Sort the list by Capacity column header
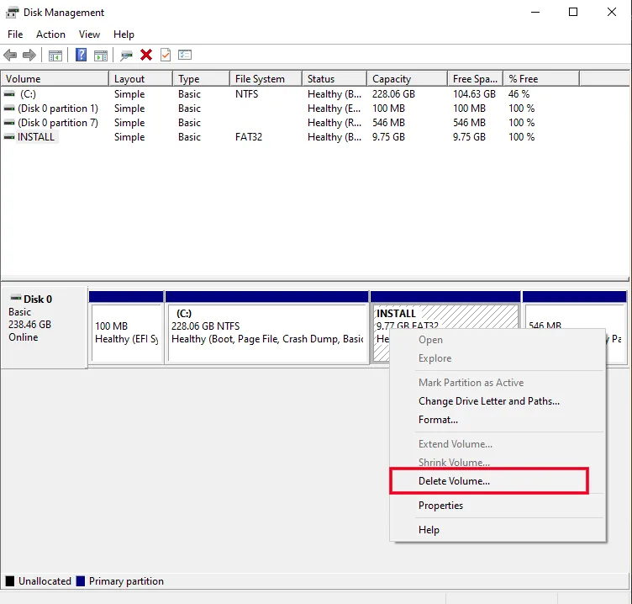The image size is (632, 604). pyautogui.click(x=392, y=79)
